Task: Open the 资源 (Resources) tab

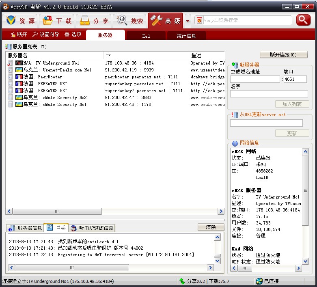Action: click(20, 21)
